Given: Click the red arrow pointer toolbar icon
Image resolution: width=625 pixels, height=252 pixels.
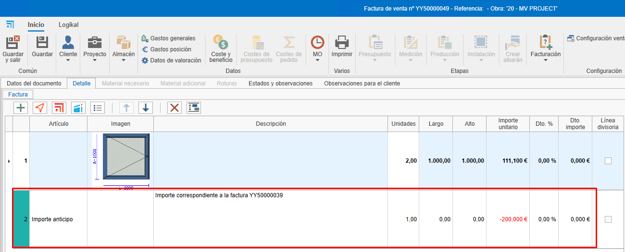Looking at the screenshot, I should 39,108.
